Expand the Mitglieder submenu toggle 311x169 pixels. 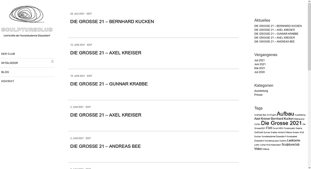[x=52, y=61]
